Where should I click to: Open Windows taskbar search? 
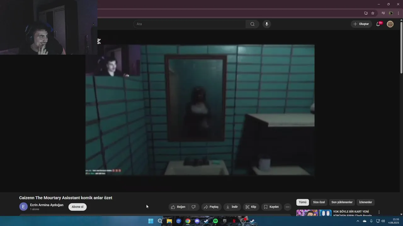click(x=160, y=221)
